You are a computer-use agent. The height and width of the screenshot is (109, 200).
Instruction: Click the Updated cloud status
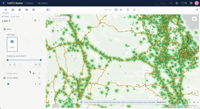point(43,3)
